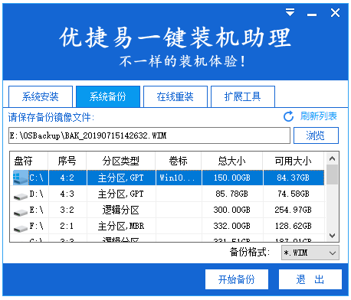Click the 85.78GB total size cell
The width and height of the screenshot is (351, 300).
click(232, 194)
